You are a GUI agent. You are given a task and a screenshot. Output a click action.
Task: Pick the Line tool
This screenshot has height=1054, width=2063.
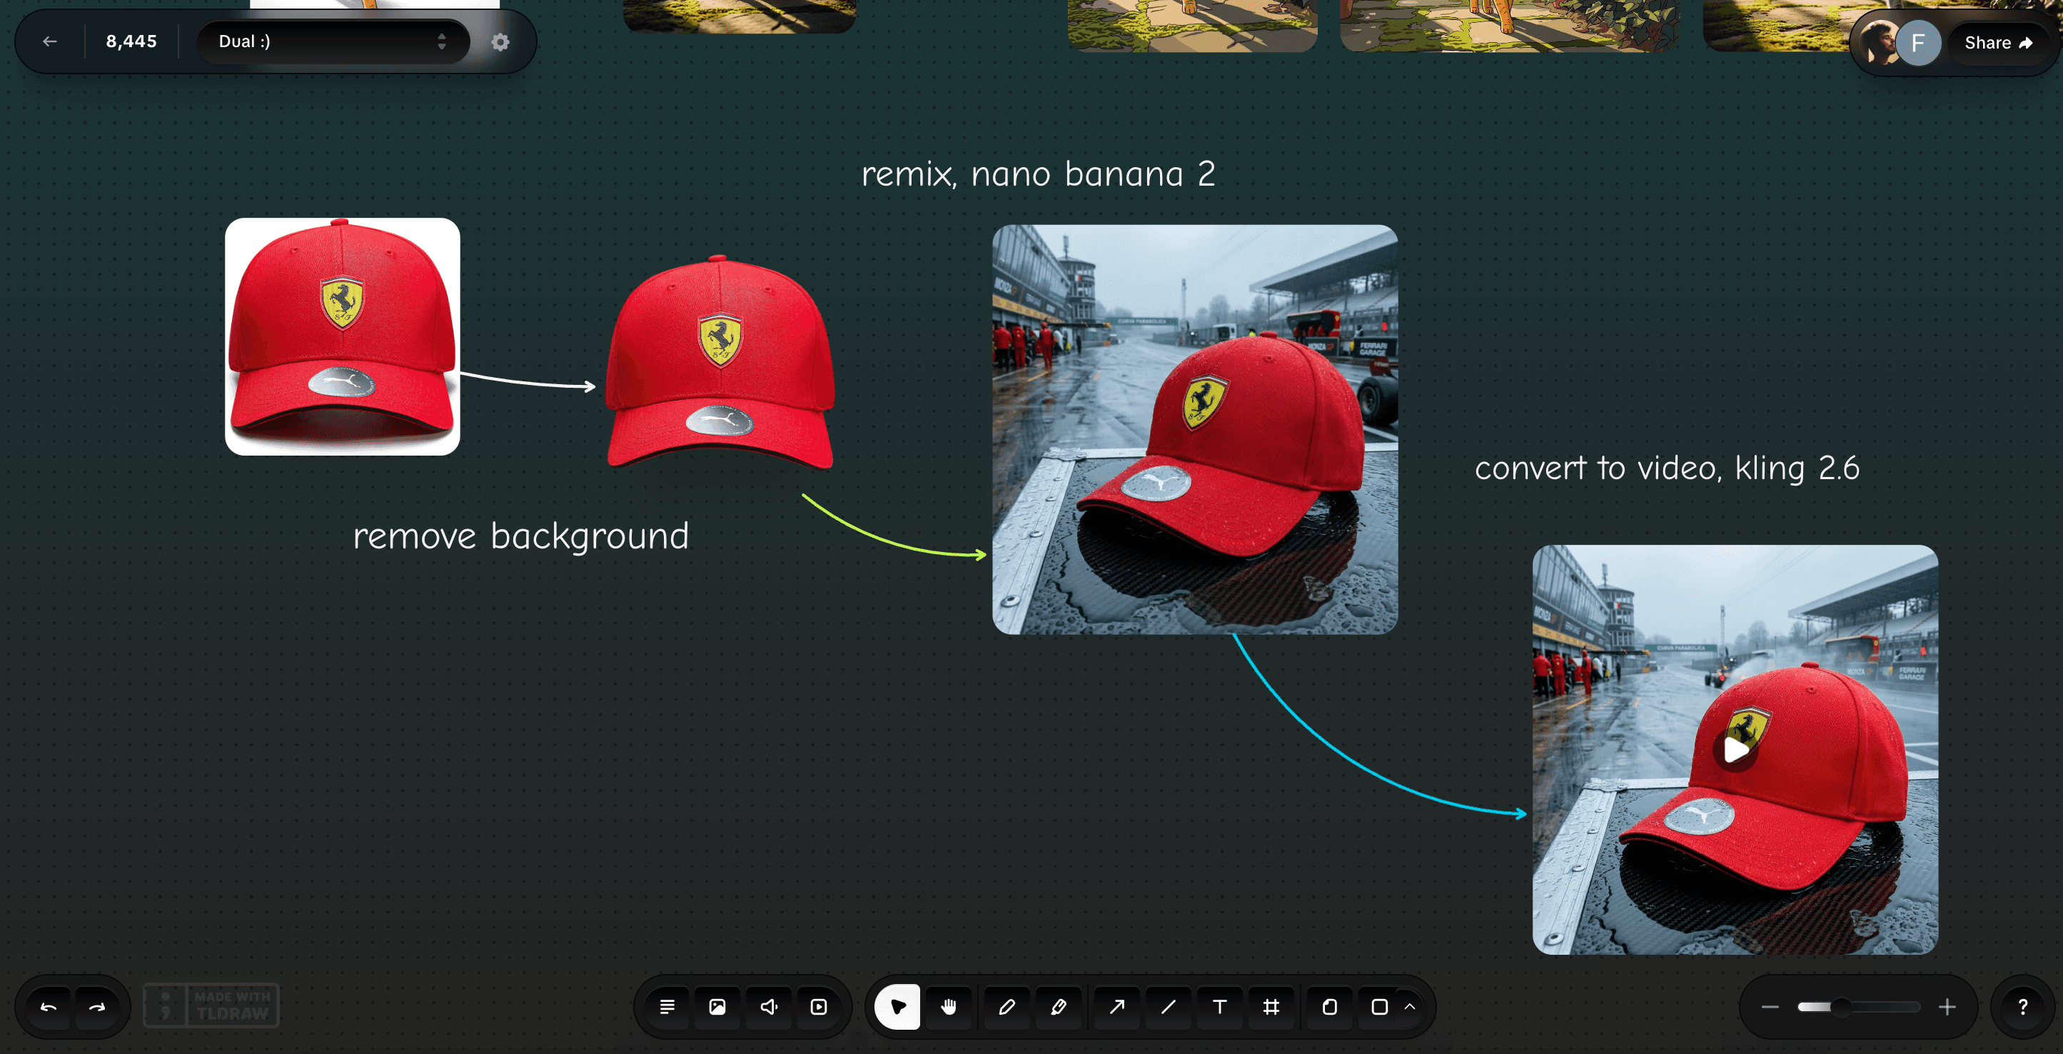click(x=1169, y=1007)
